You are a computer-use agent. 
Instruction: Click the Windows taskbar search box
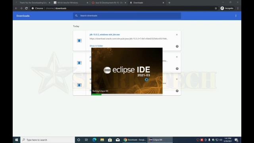[x=48, y=140]
